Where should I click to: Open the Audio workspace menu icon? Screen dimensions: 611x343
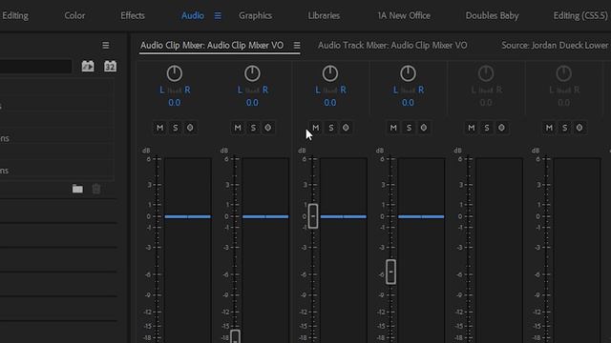pos(218,15)
